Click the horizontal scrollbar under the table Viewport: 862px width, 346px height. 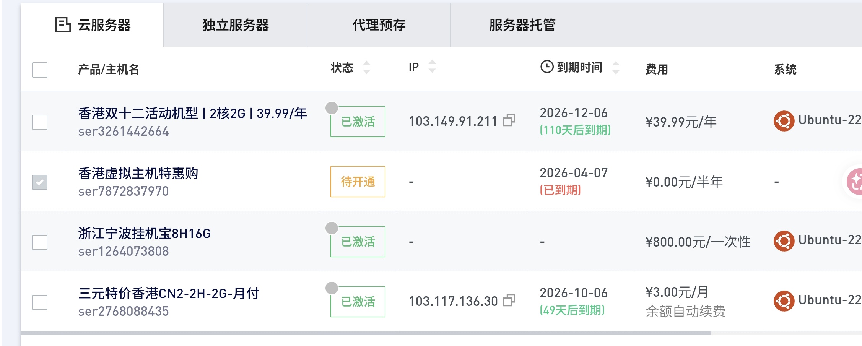coord(366,333)
